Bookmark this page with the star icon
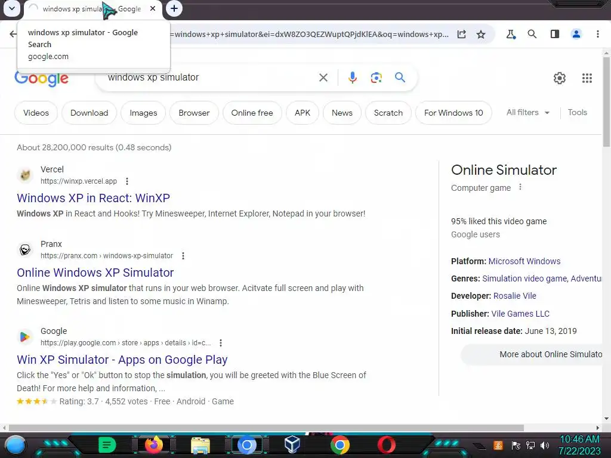611x458 pixels. click(481, 34)
